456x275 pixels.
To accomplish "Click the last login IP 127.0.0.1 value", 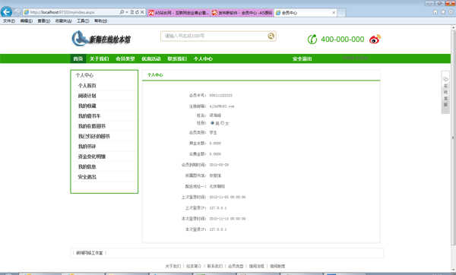I will [218, 208].
